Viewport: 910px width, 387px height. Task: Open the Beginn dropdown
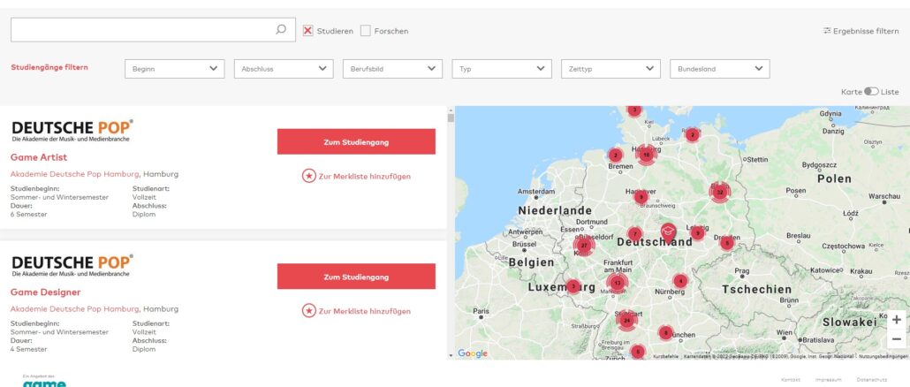(x=175, y=68)
